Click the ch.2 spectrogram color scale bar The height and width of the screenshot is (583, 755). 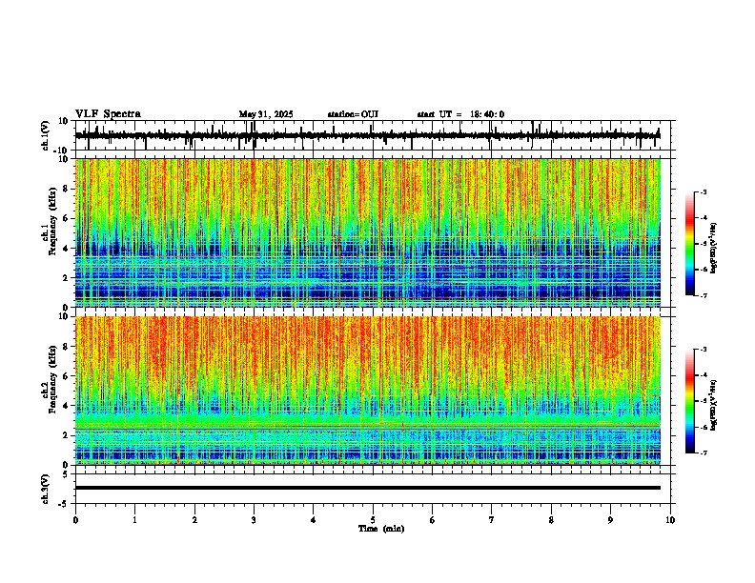pyautogui.click(x=689, y=401)
